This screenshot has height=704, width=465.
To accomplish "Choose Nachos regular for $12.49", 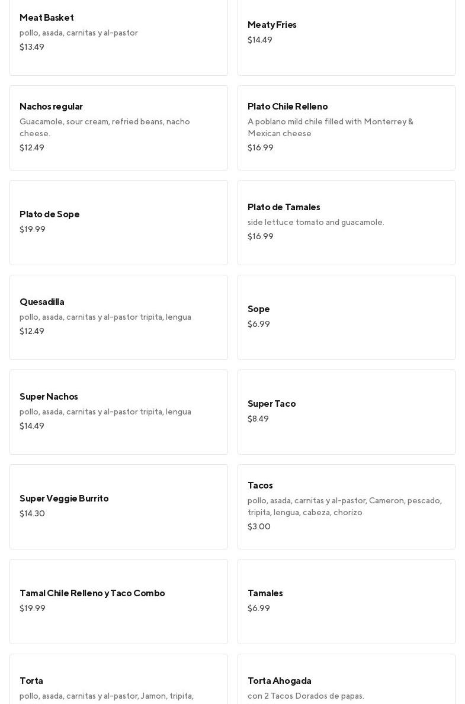I will point(118,127).
